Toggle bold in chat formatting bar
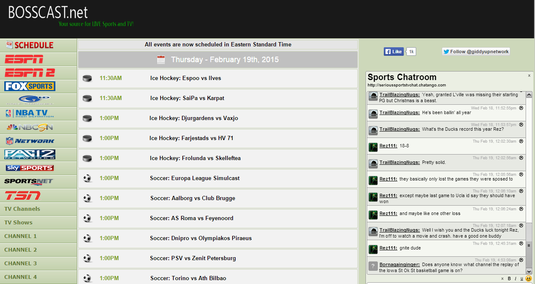This screenshot has width=535, height=284. (509, 279)
